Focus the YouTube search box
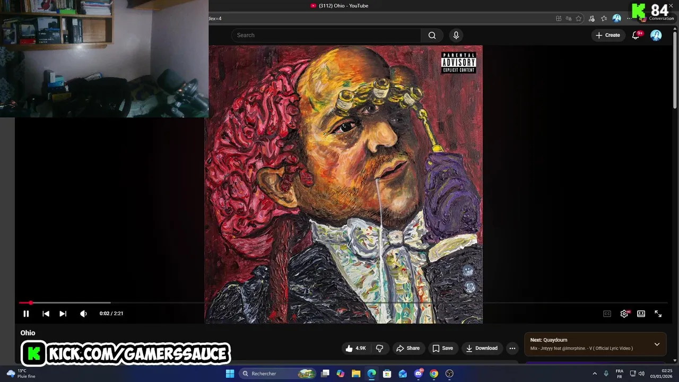The width and height of the screenshot is (679, 382). click(x=326, y=35)
